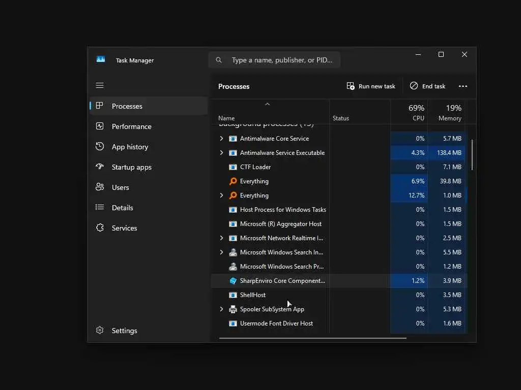This screenshot has height=390, width=521.
Task: Select the CTF Loader row name
Action: tap(255, 167)
